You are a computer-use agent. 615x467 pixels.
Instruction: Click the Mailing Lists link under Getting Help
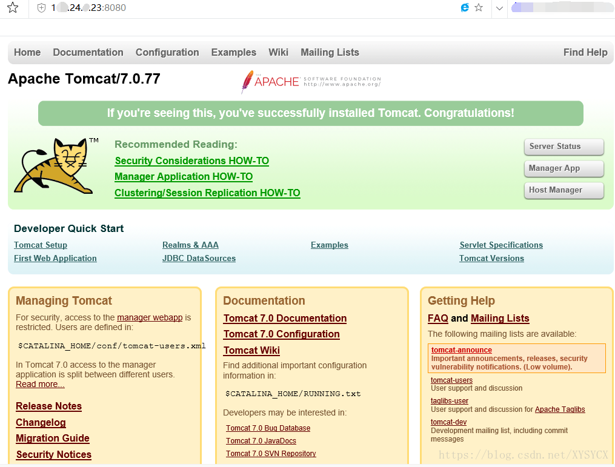tap(500, 319)
